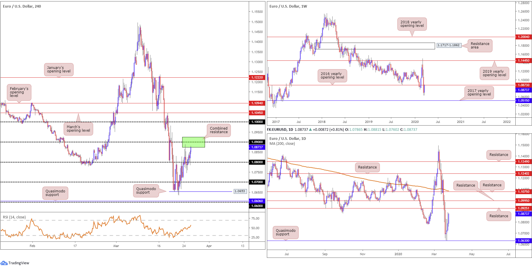532x266 pixels.
Task: Click the 'February's opening level' callout
Action: (19, 92)
